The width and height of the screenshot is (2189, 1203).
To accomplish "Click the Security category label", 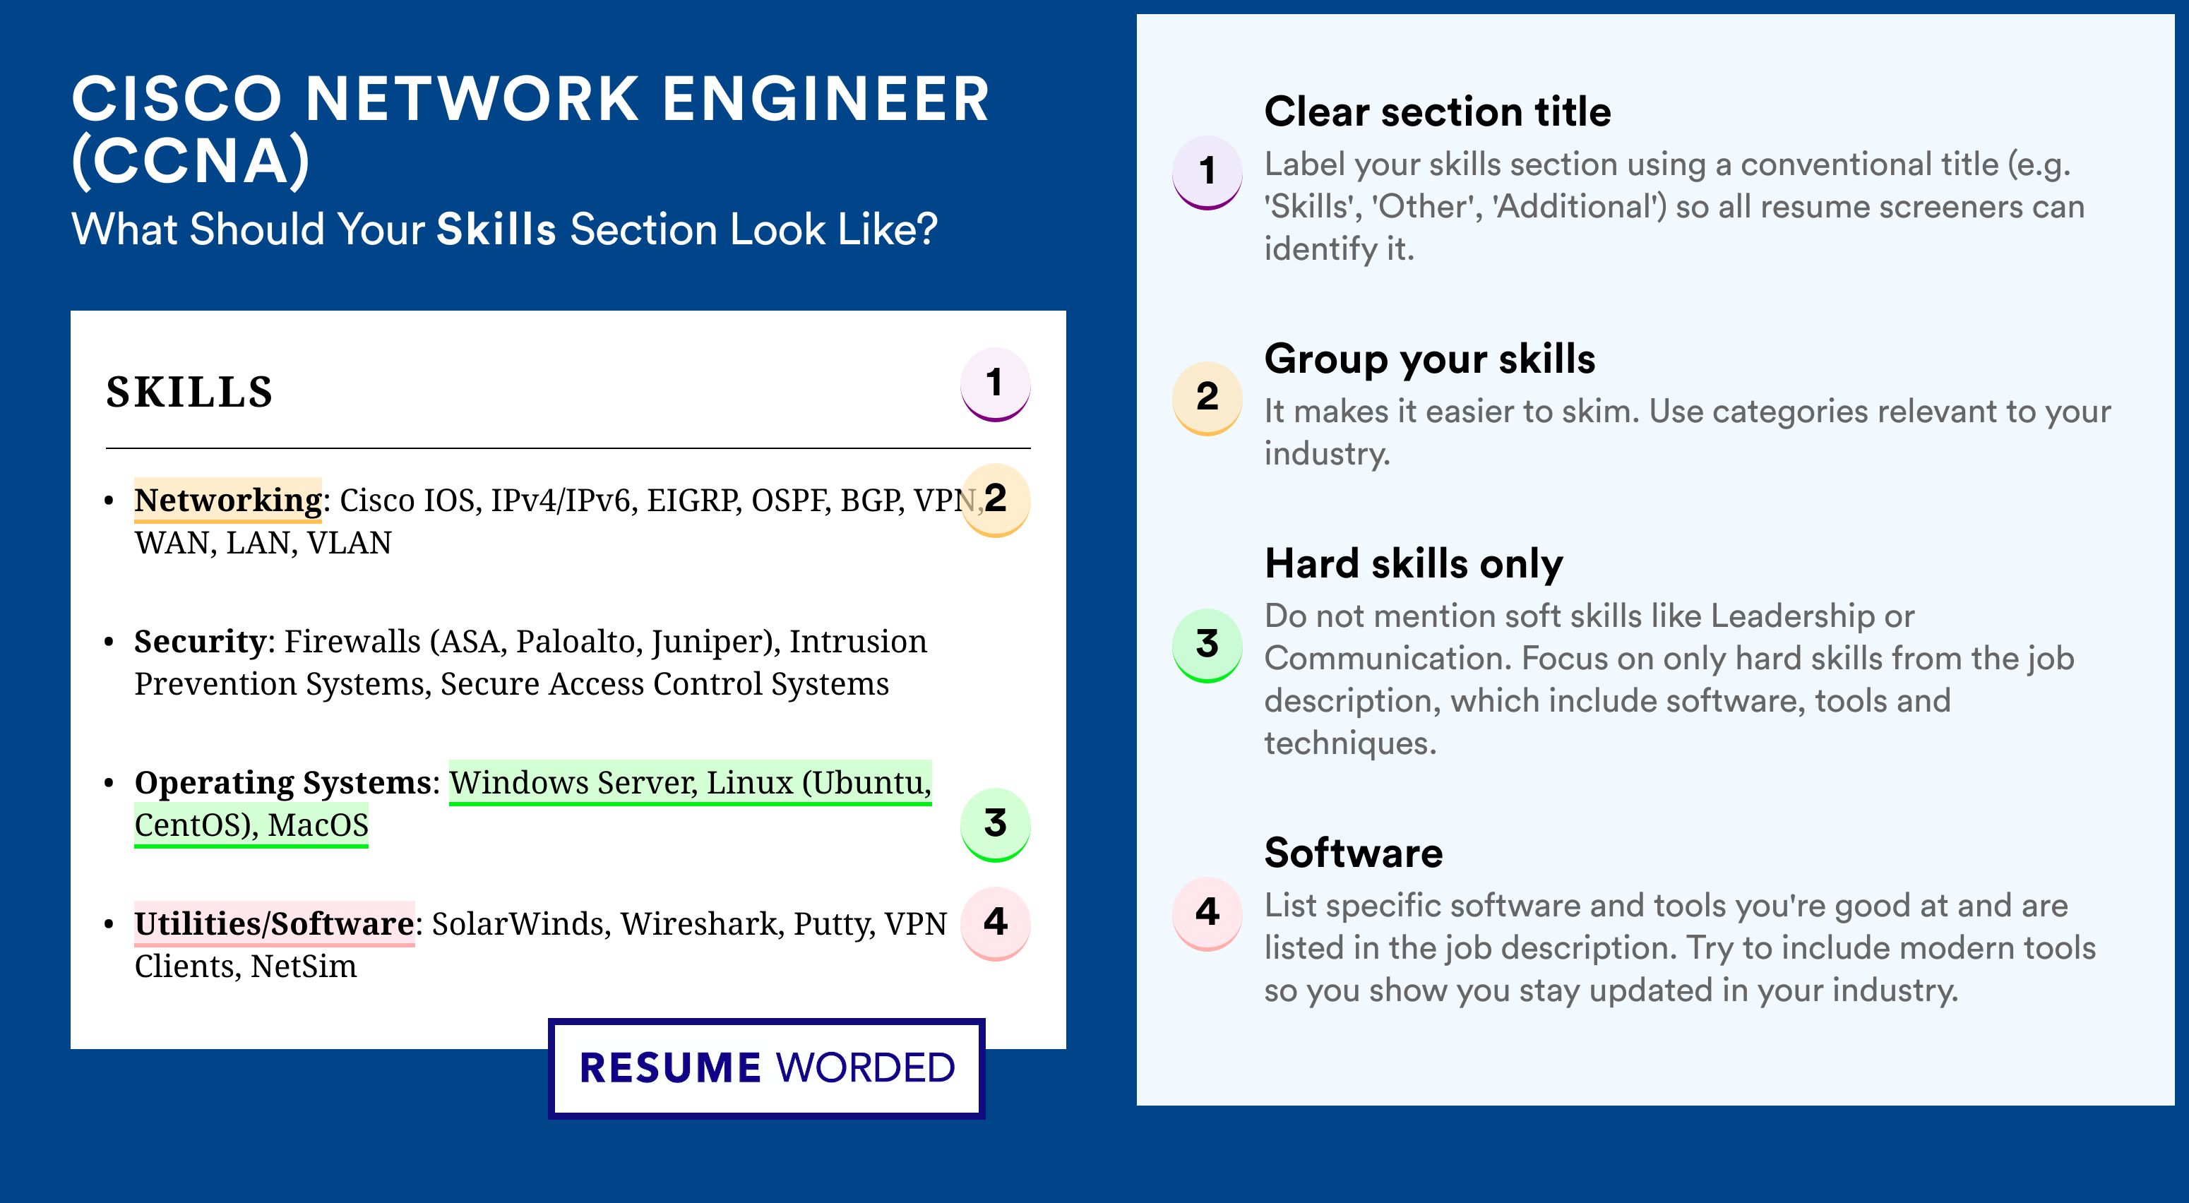I will tap(201, 642).
